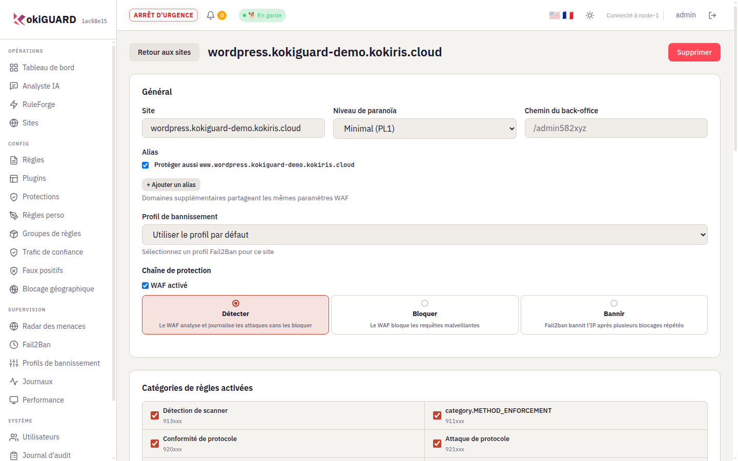Click the Tableau de bord grid icon
Viewport: 738px width, 461px height.
14,68
